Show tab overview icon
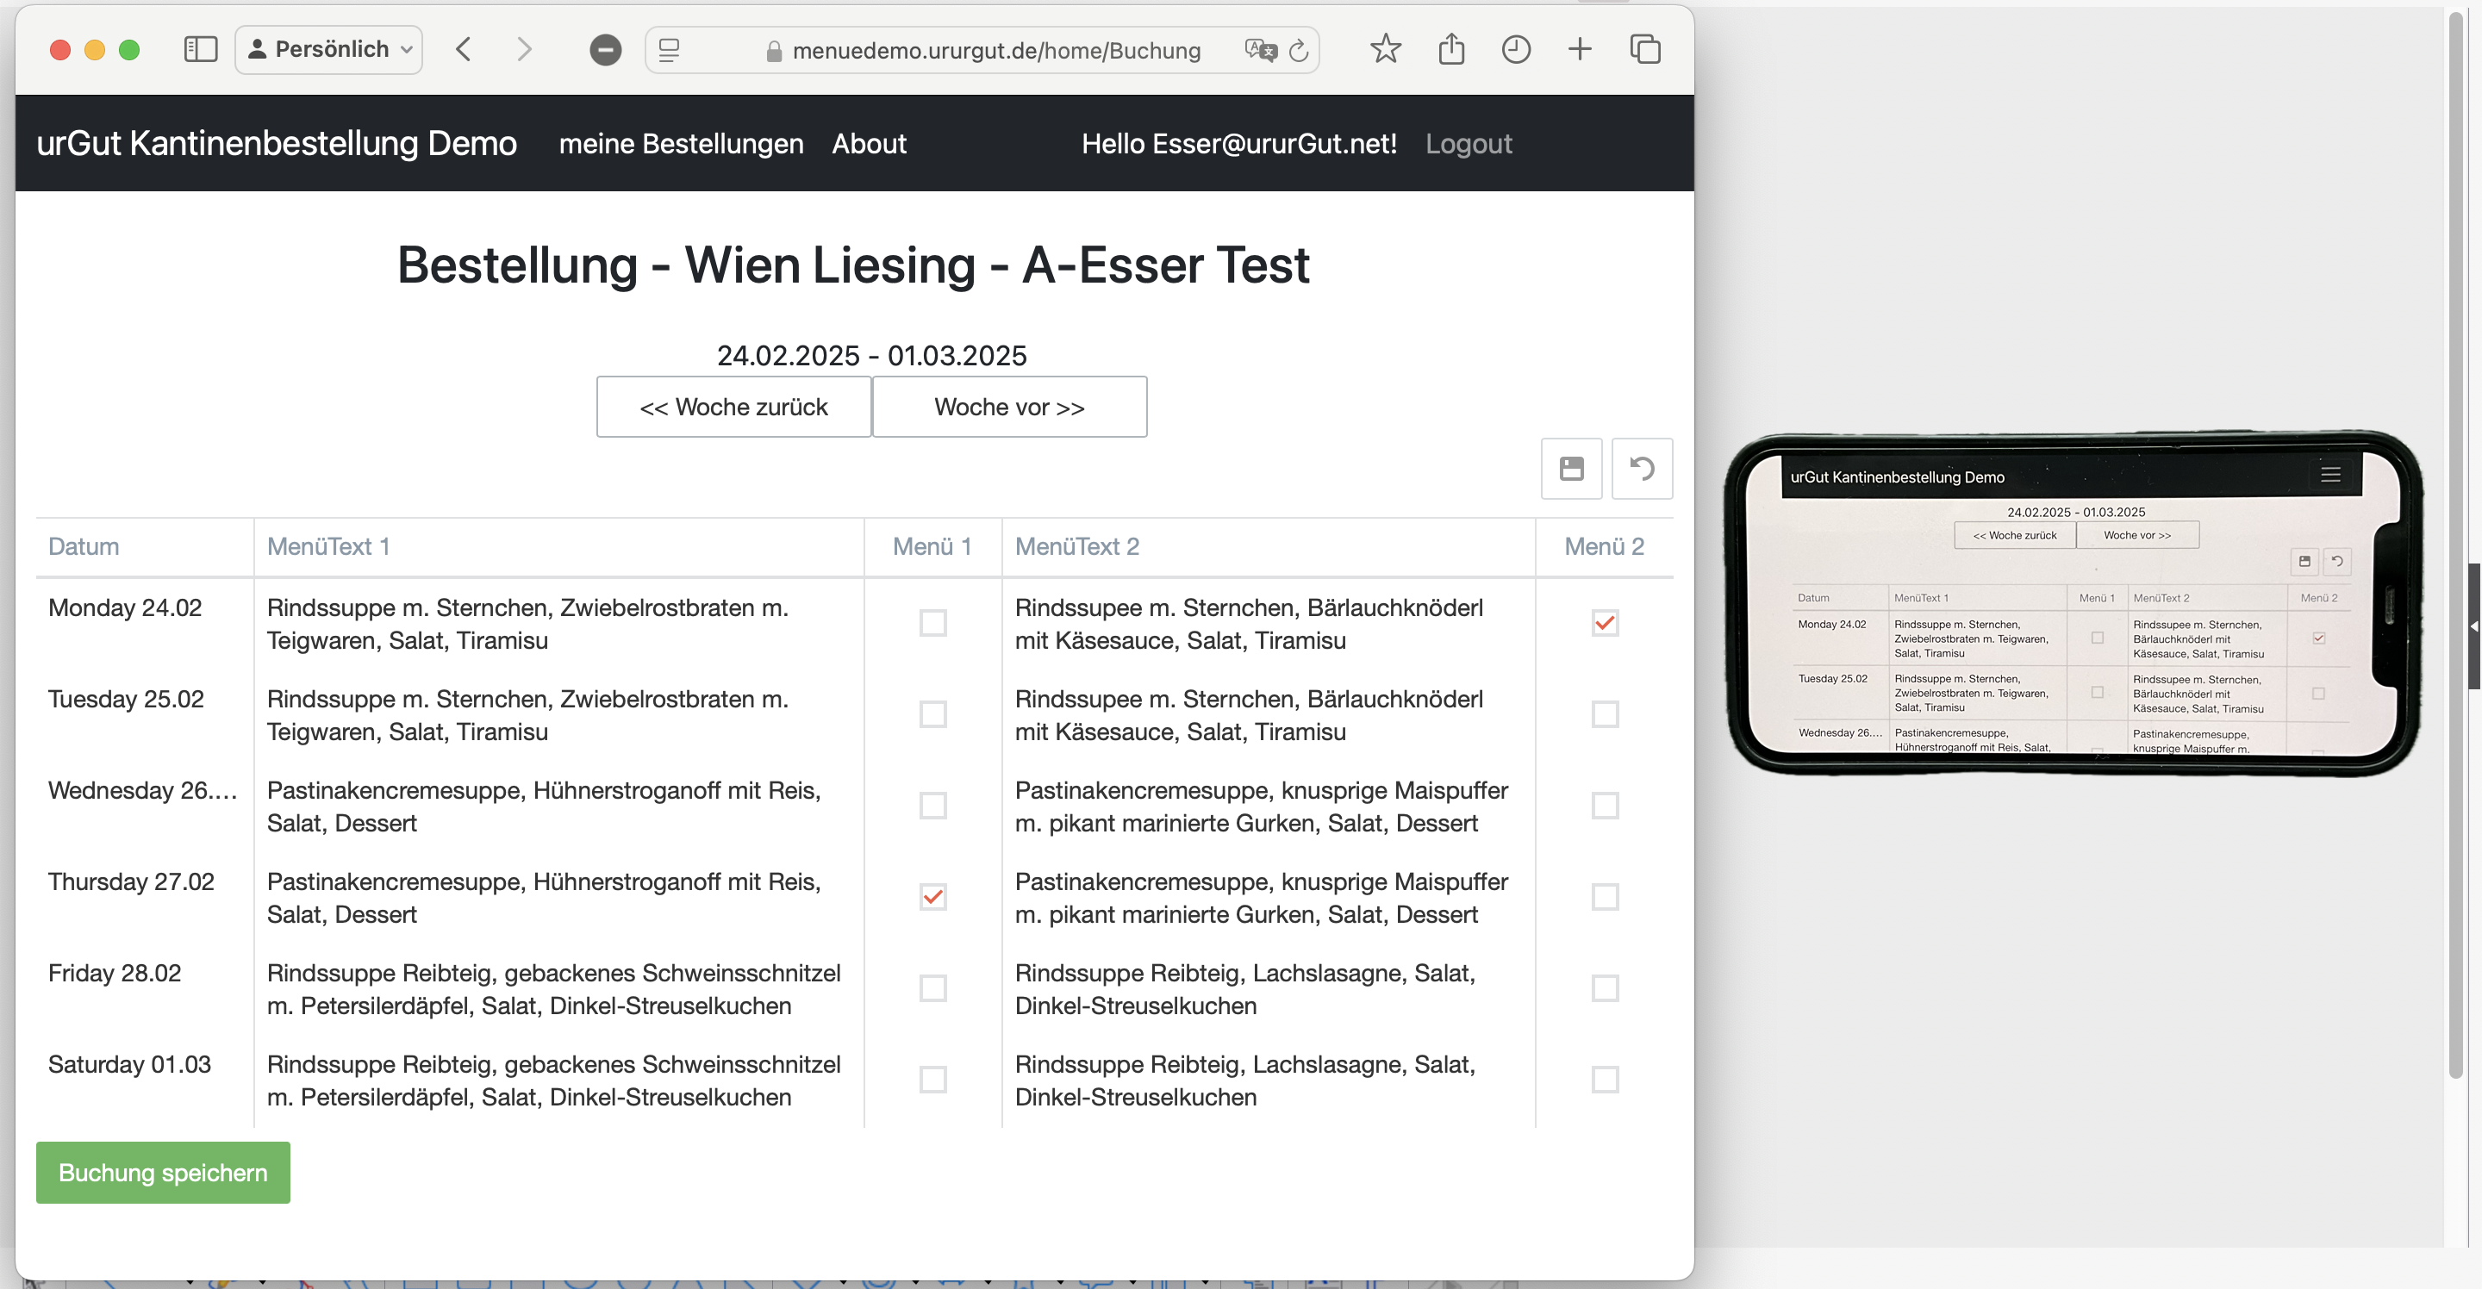The height and width of the screenshot is (1289, 2482). [x=1644, y=49]
